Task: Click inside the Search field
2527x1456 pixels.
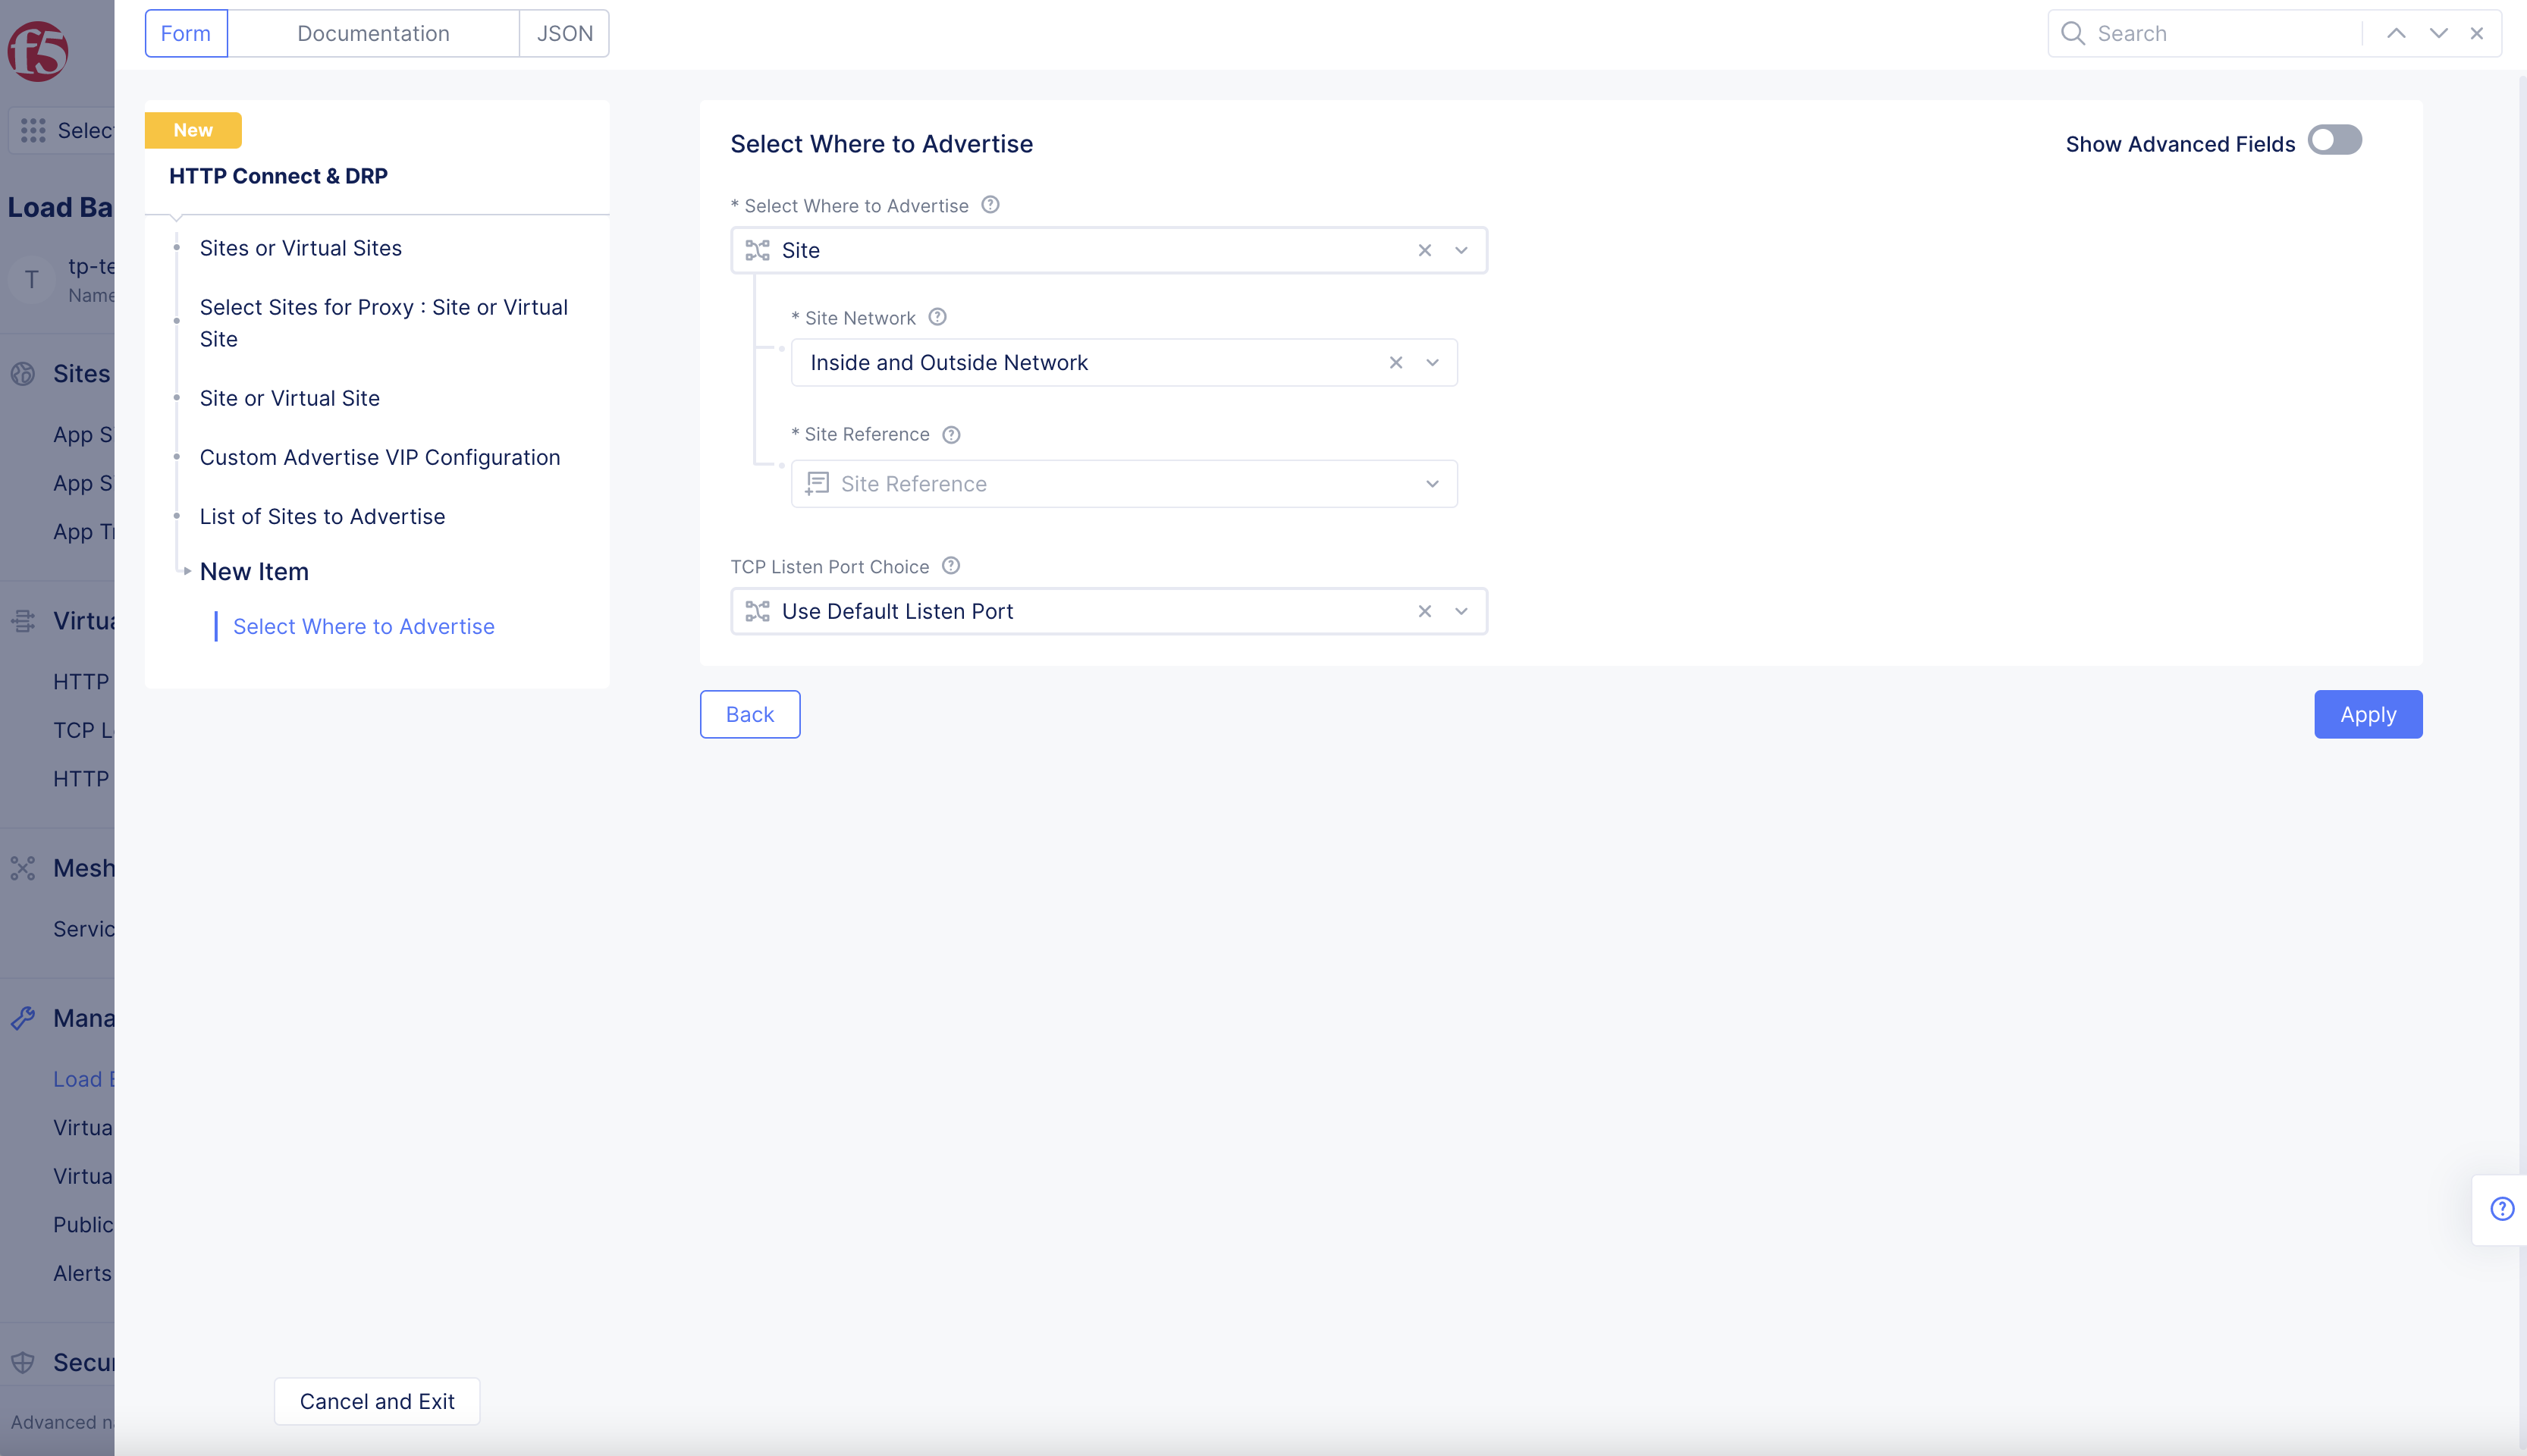Action: [2200, 33]
